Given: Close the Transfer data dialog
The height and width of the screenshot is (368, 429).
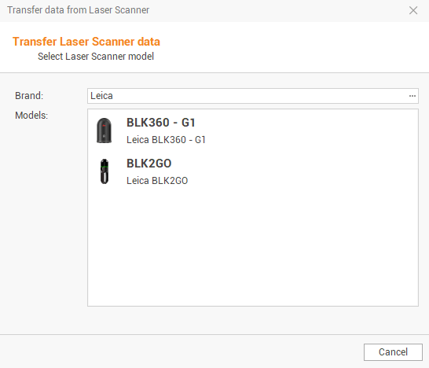Looking at the screenshot, I should (413, 10).
